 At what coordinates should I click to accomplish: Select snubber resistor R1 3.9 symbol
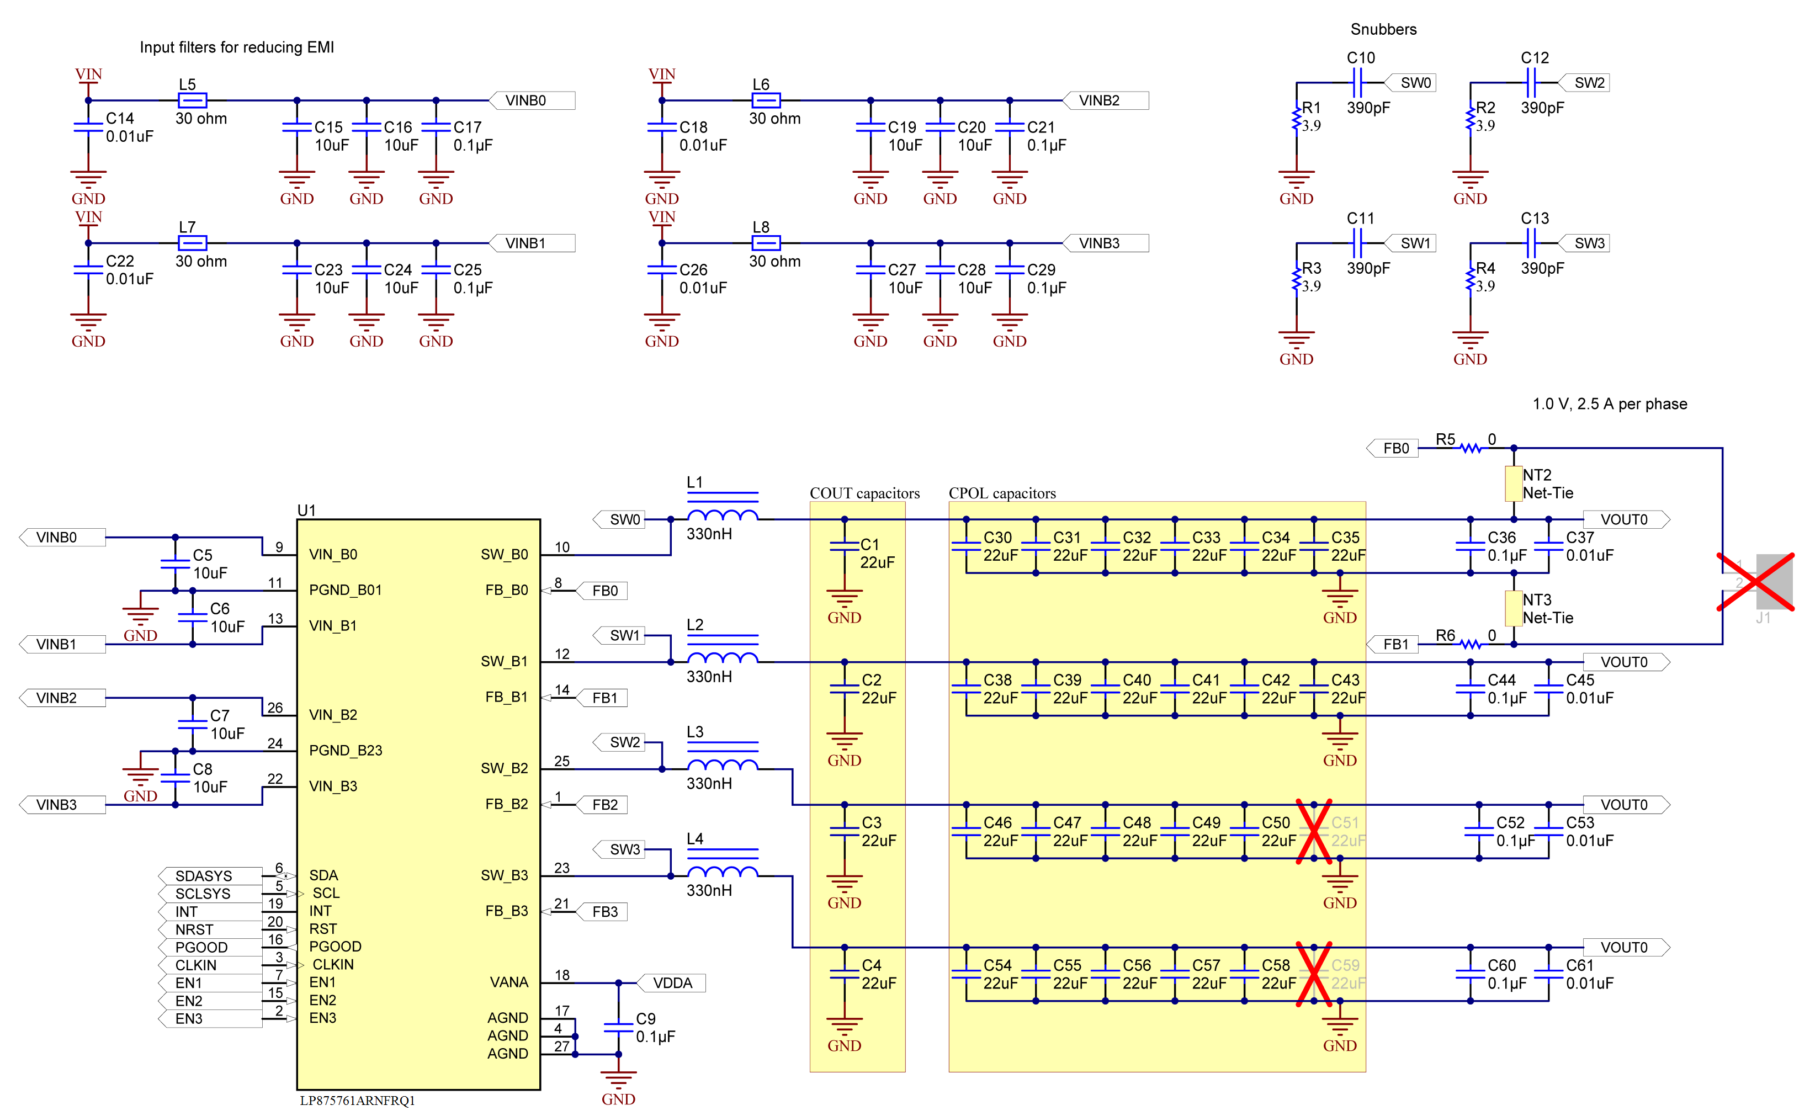[x=1296, y=118]
